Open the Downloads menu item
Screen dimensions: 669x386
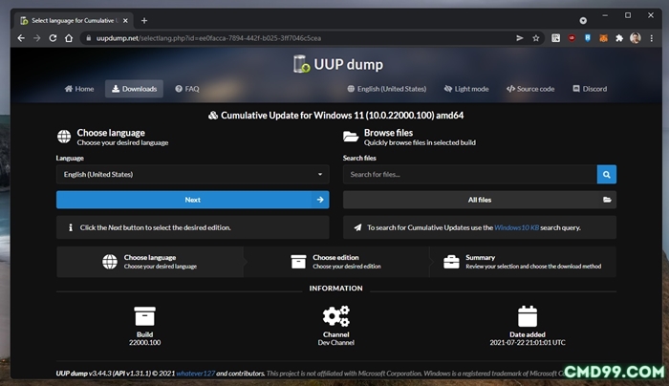tap(134, 89)
